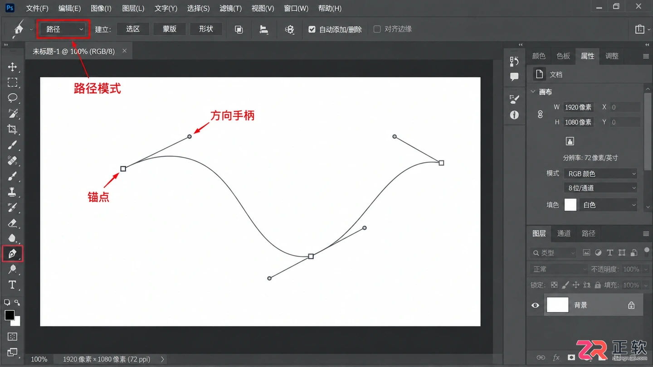Collapse the 画布 section
Image resolution: width=653 pixels, height=367 pixels.
coord(533,92)
